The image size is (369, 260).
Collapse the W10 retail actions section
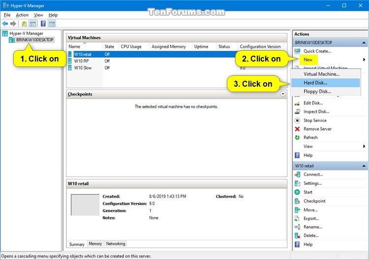[364, 166]
